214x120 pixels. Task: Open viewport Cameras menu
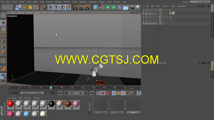coord(21,13)
